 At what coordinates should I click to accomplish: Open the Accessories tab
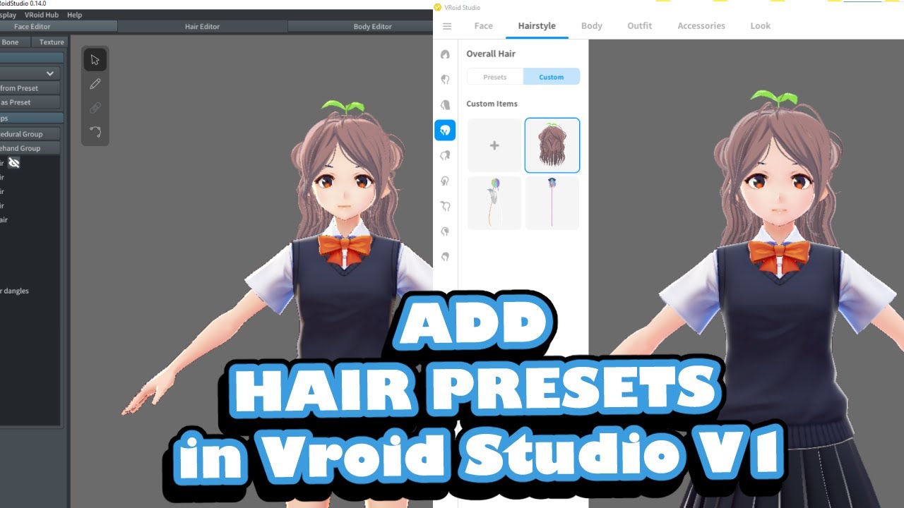pyautogui.click(x=701, y=26)
